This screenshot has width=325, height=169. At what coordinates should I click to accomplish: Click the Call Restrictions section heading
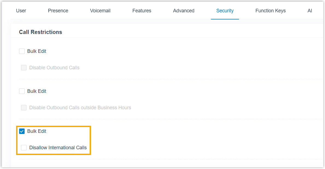[40, 32]
